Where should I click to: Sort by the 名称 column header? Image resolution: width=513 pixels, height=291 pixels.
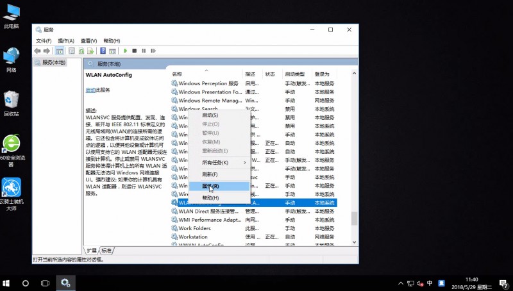point(206,74)
